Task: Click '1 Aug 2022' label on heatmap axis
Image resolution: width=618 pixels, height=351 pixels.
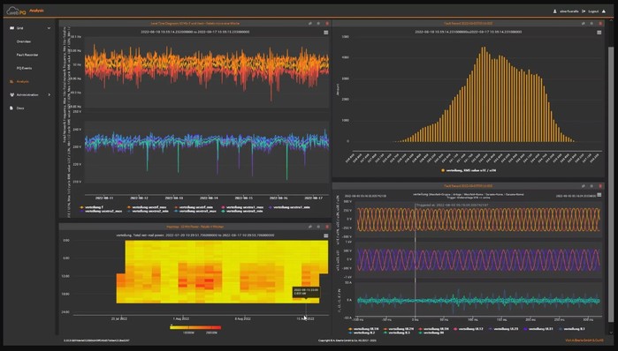Action: point(181,318)
